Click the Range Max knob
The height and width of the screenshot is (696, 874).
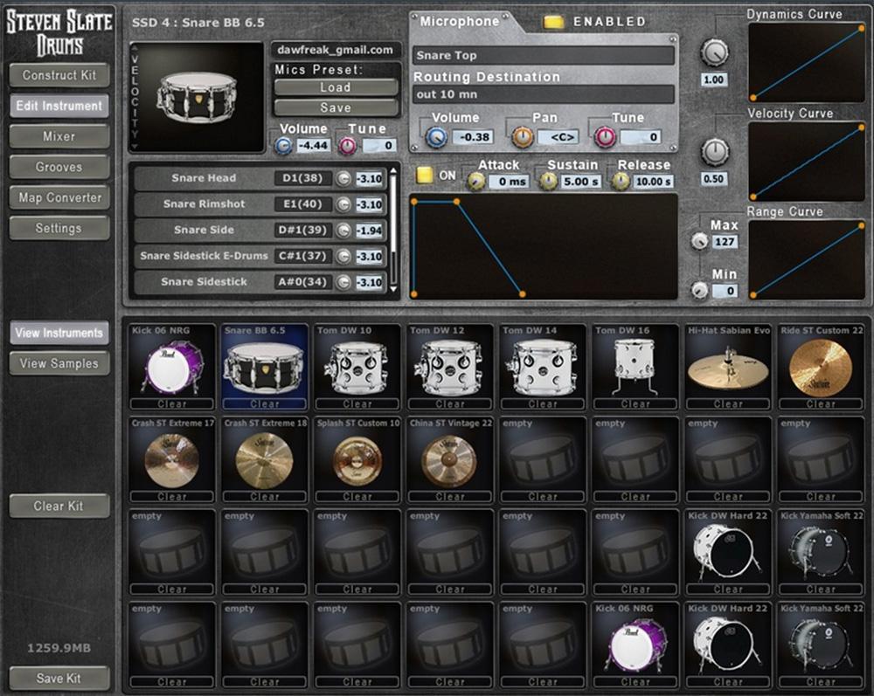699,241
